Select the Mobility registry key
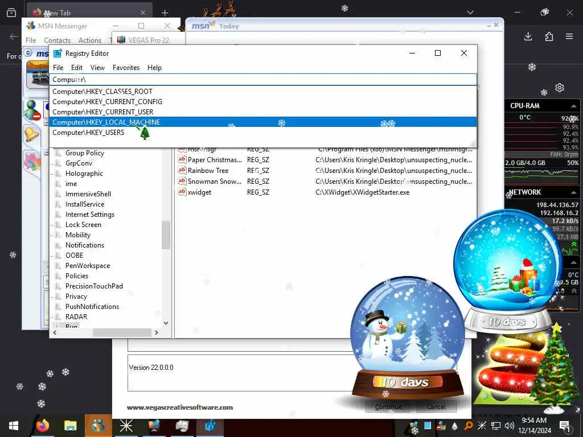Image resolution: width=583 pixels, height=437 pixels. point(77,235)
